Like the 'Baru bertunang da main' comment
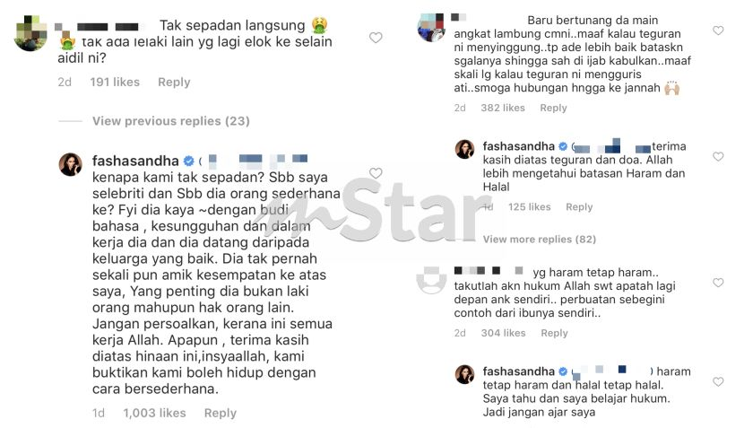 tap(718, 31)
